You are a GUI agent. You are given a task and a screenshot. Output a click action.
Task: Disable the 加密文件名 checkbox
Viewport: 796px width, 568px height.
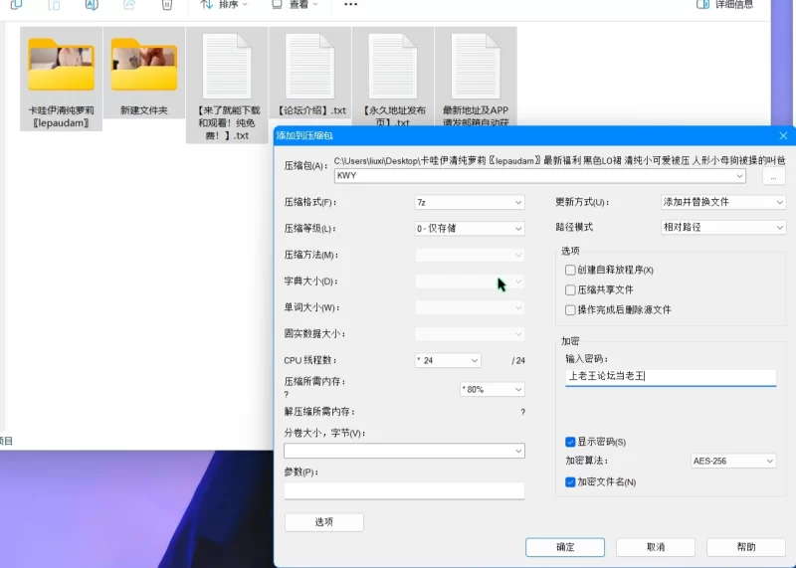[570, 482]
